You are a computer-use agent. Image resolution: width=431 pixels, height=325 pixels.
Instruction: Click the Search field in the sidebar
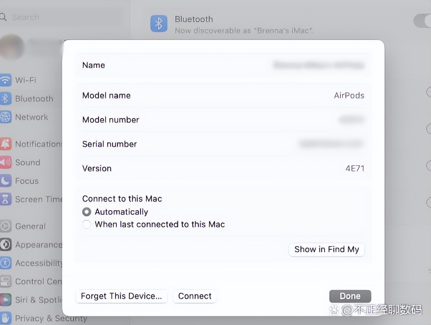click(x=61, y=17)
